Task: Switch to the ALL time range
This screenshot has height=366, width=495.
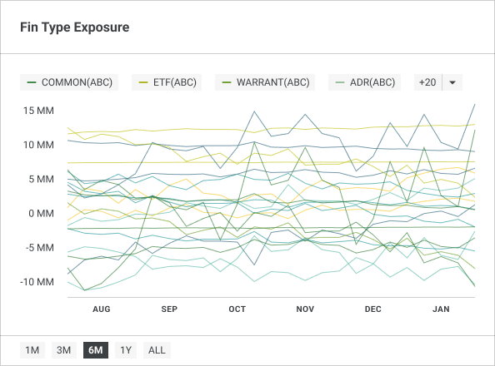Action: (x=157, y=350)
